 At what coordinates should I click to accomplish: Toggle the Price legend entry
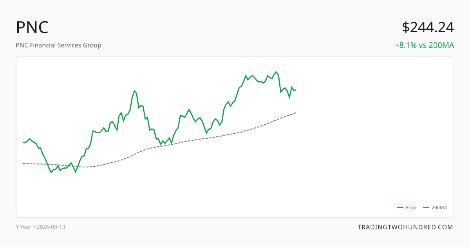point(407,208)
